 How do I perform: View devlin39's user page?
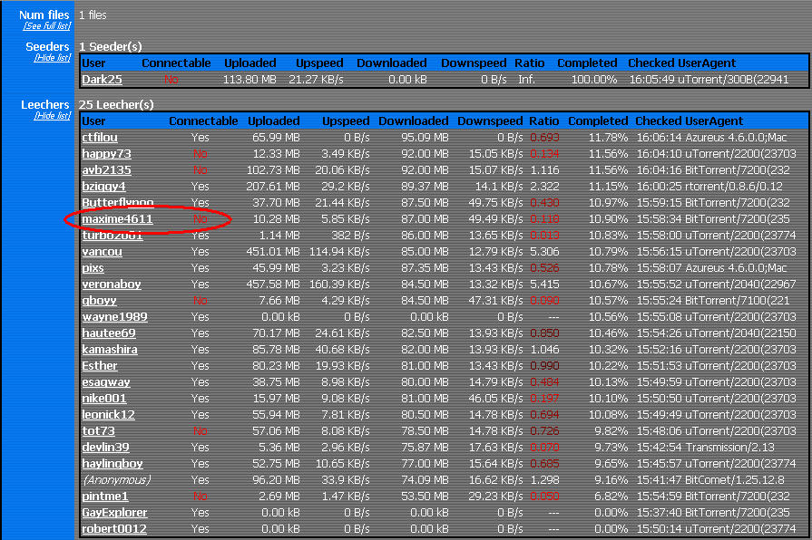(x=105, y=448)
